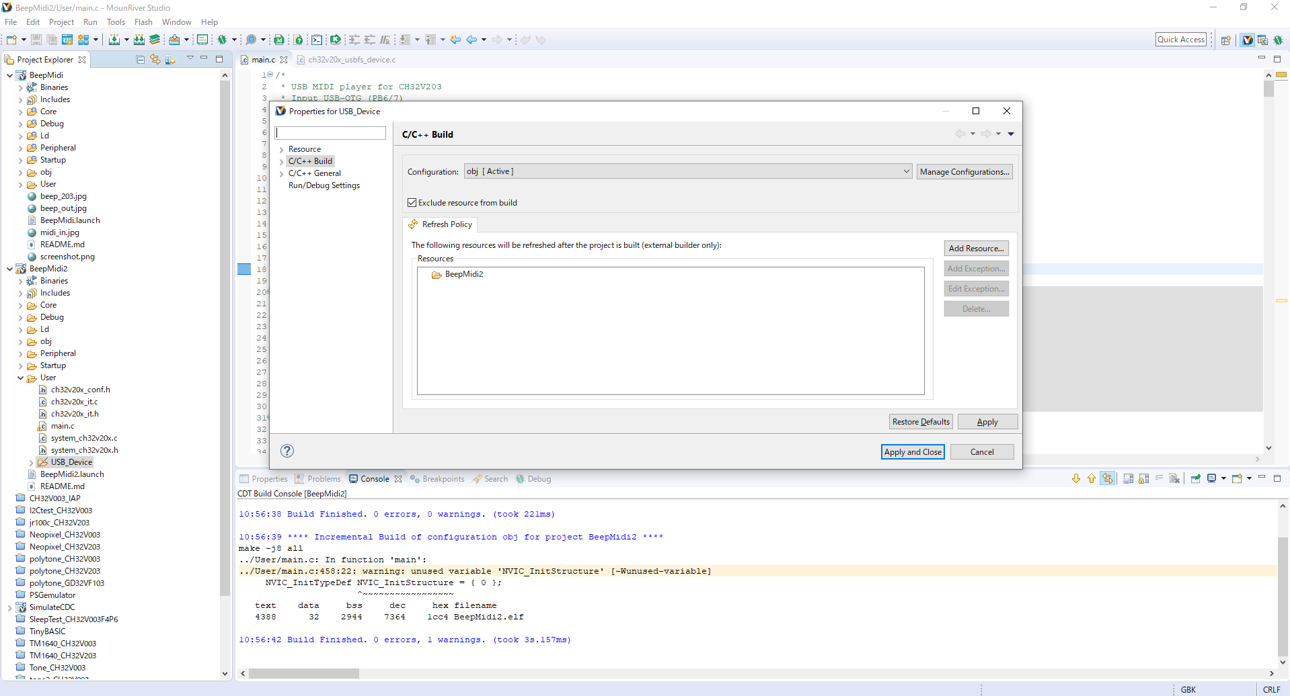Click the Cancel button in dialog
This screenshot has height=696, width=1290.
tap(982, 452)
